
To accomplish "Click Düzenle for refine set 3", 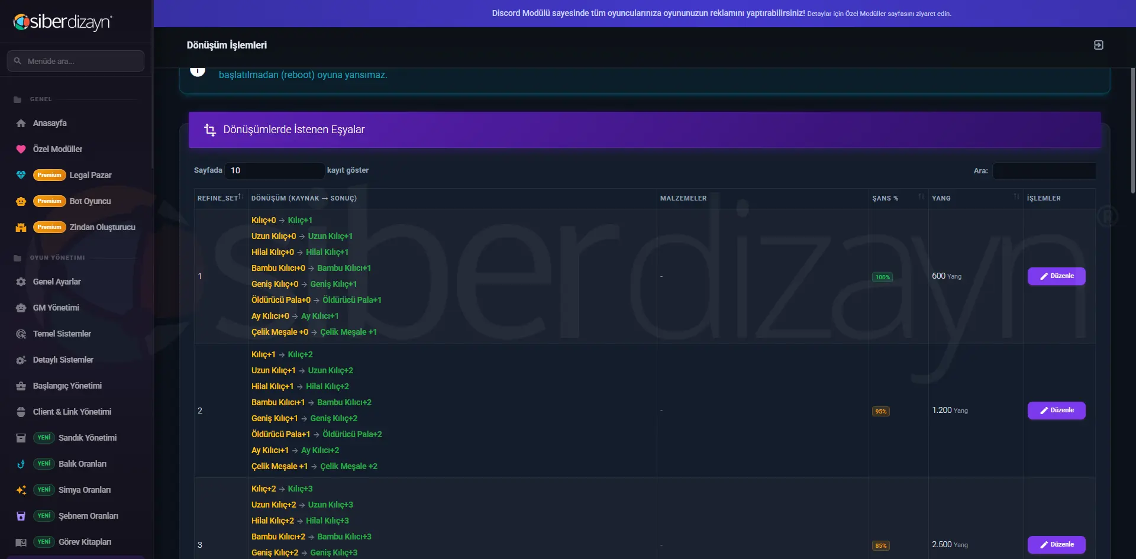I will (x=1056, y=545).
